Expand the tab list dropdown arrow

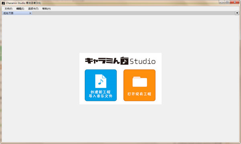(x=237, y=13)
